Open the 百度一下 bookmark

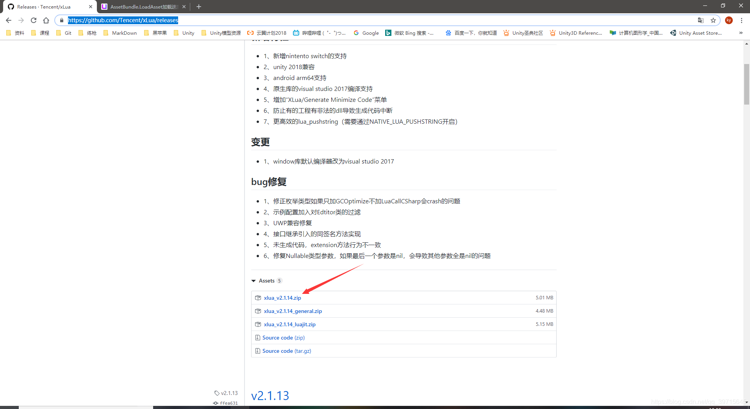point(471,33)
